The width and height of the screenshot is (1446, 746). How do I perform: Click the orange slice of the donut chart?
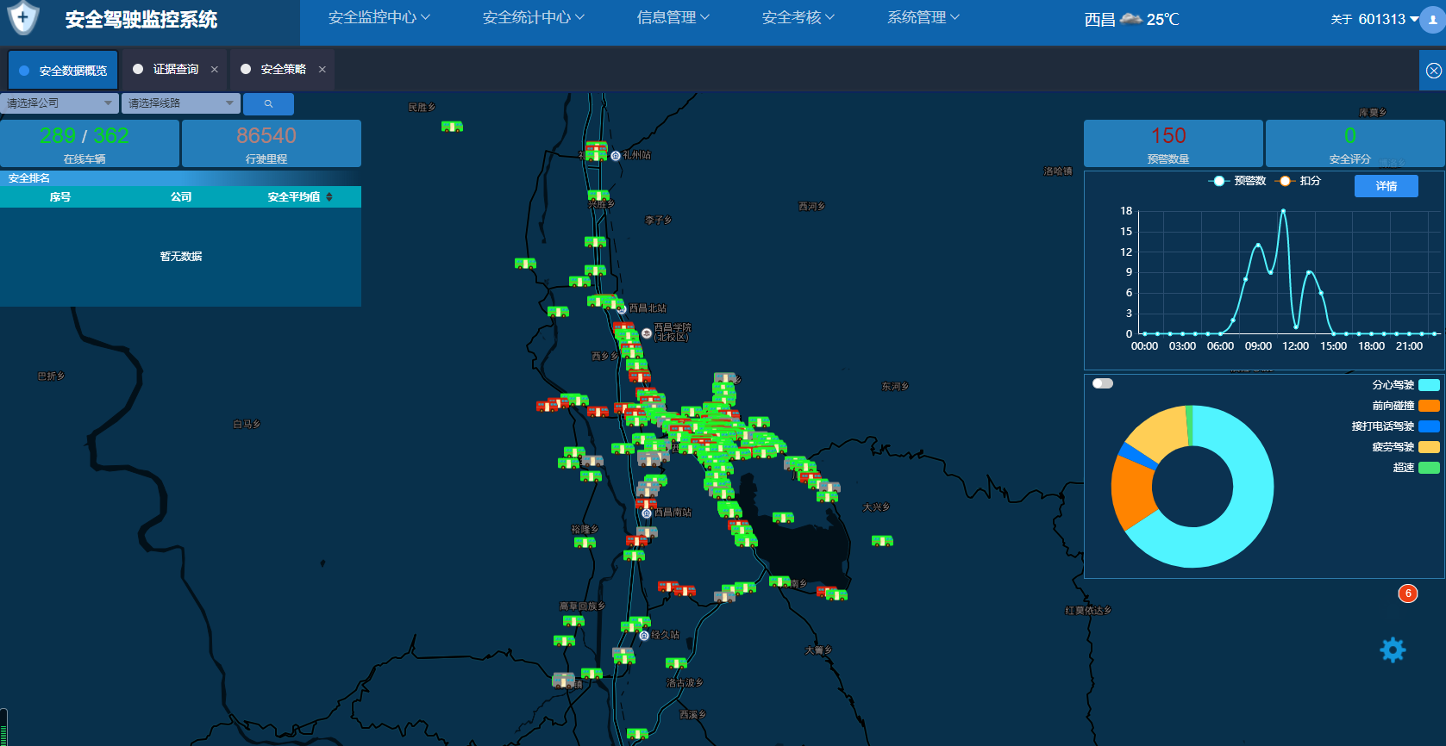point(1131,491)
